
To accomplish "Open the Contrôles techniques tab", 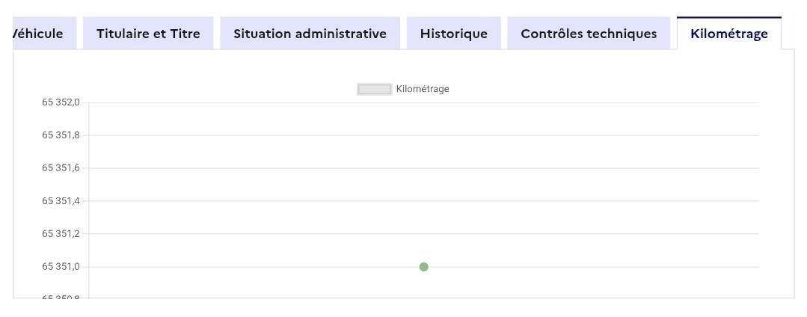I will pos(589,34).
